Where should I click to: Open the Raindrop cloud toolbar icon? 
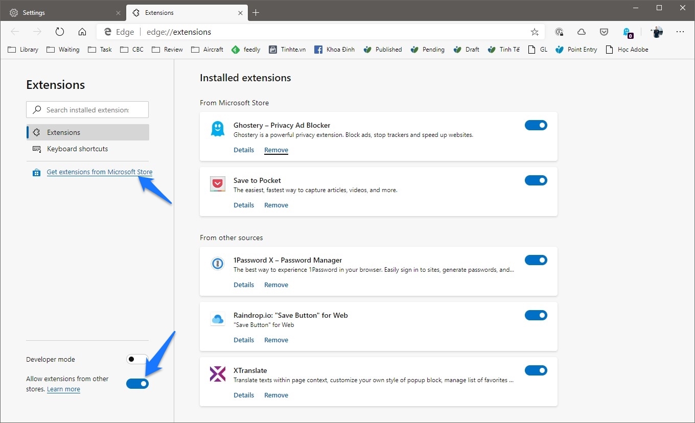pyautogui.click(x=582, y=32)
